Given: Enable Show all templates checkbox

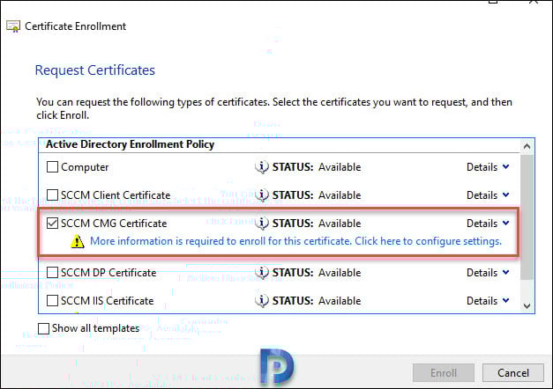Looking at the screenshot, I should tap(44, 328).
